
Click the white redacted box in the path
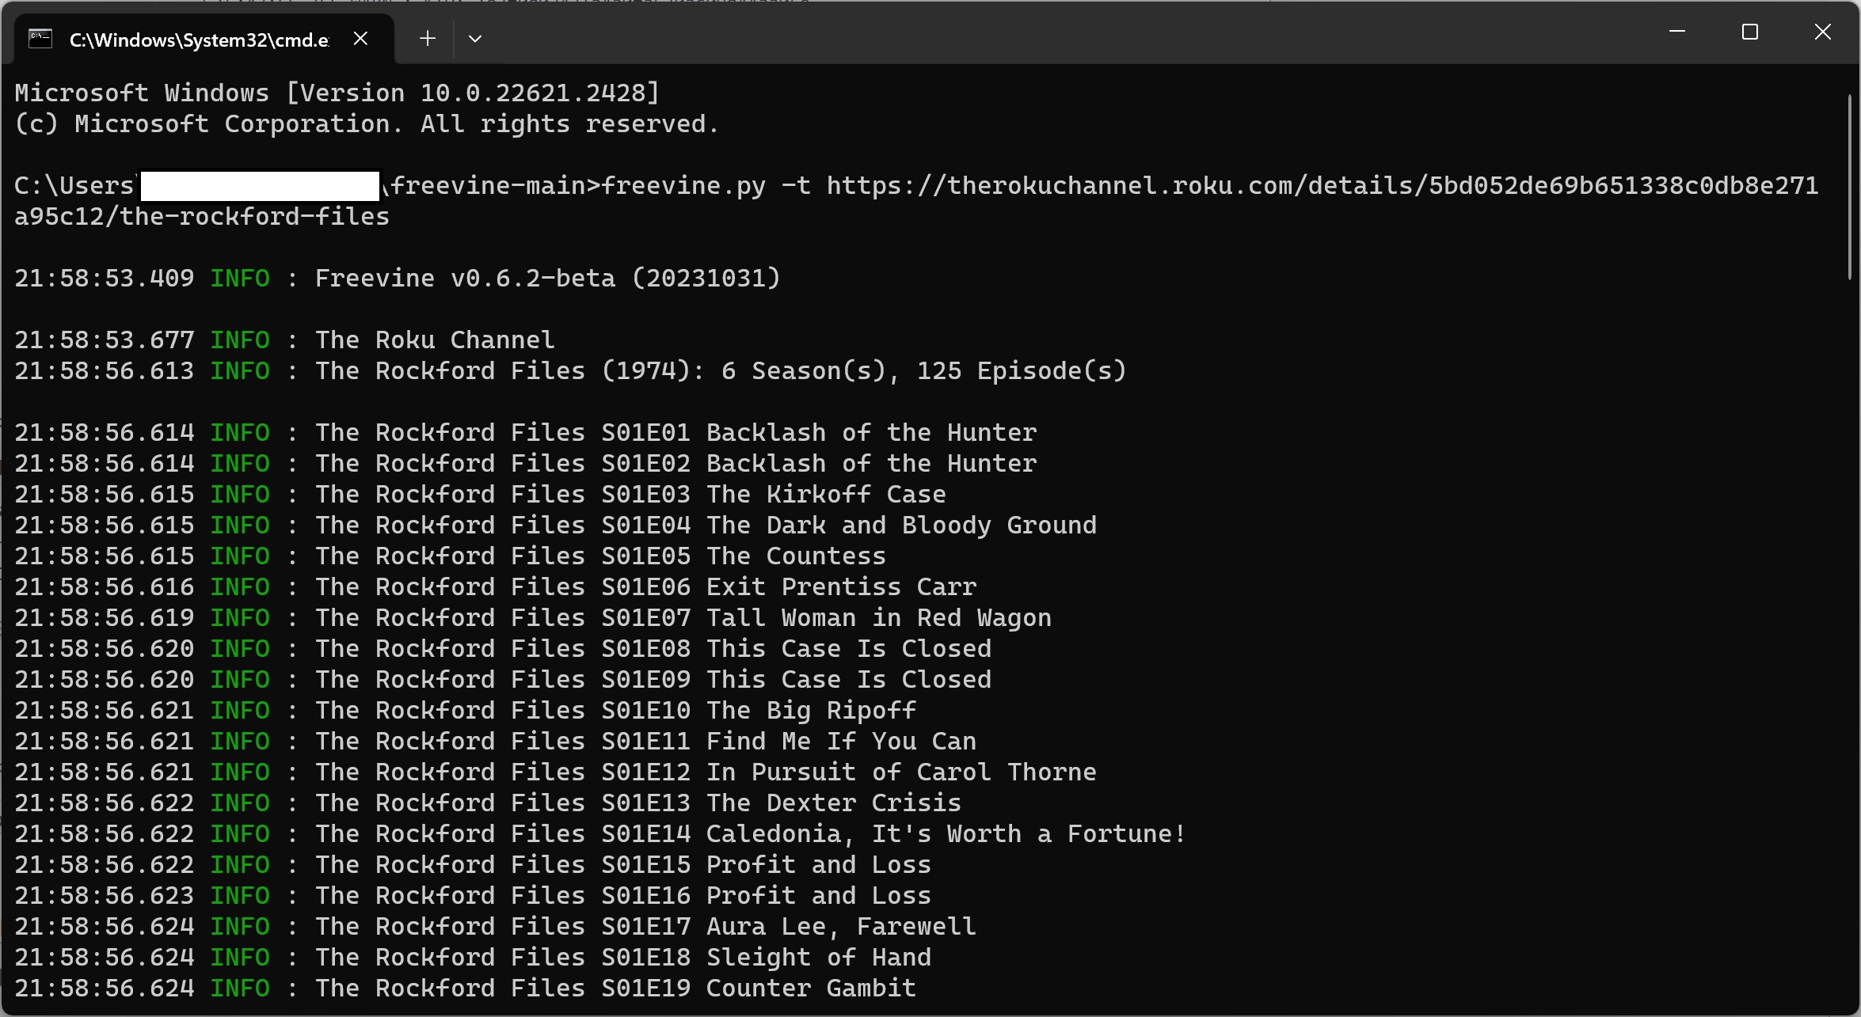tap(260, 186)
